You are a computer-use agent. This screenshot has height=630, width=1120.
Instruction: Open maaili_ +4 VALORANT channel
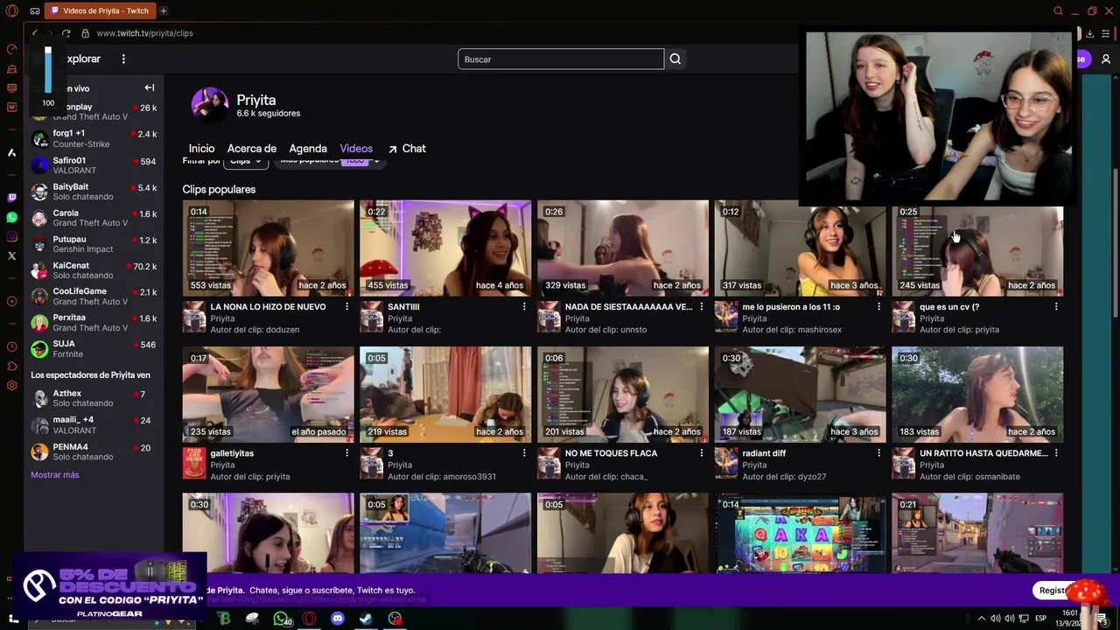[94, 425]
